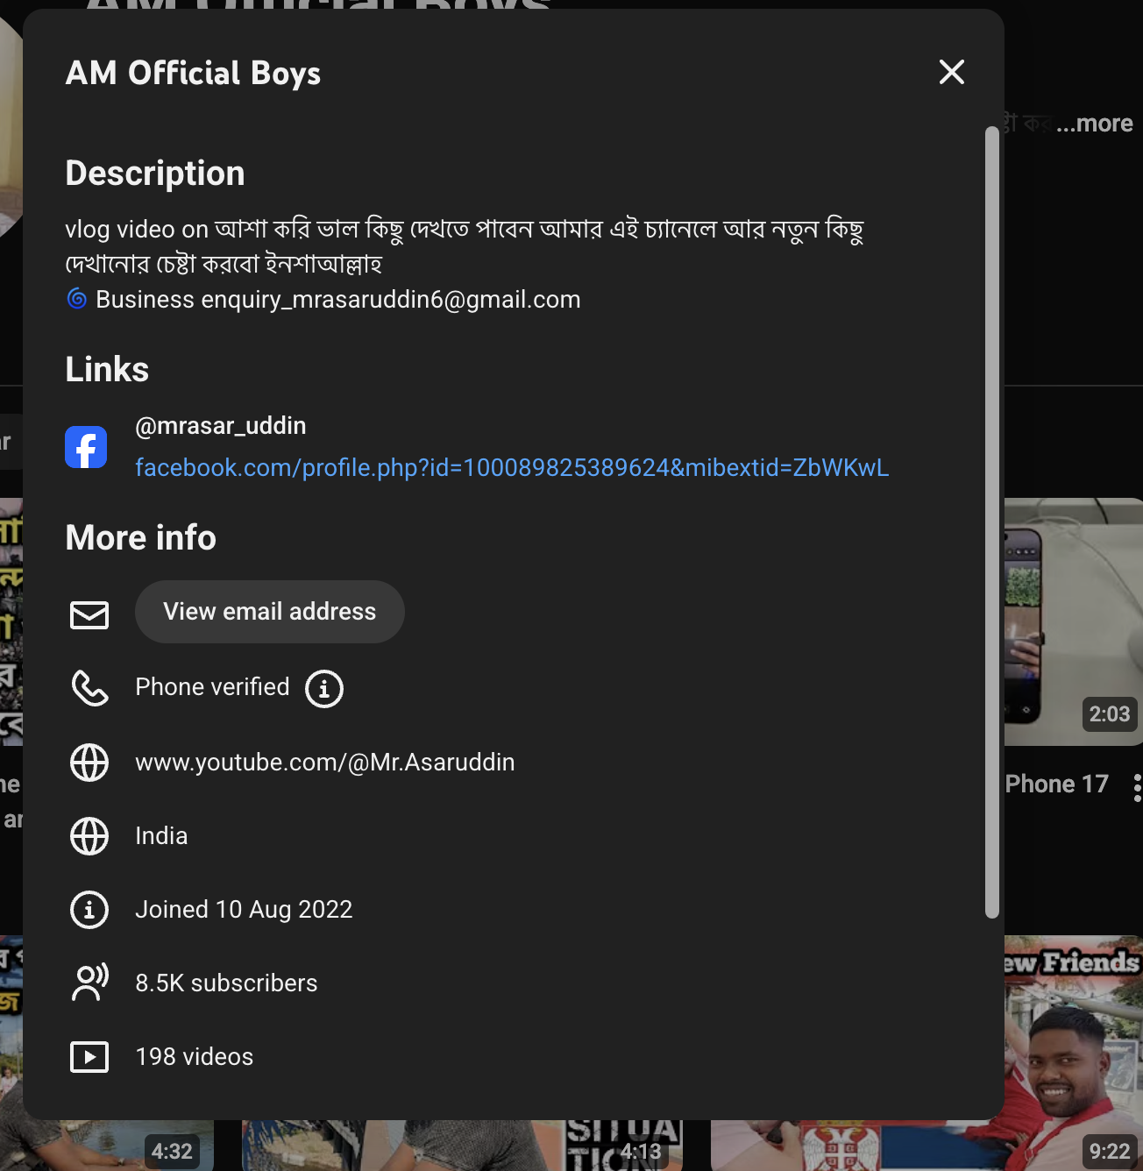The height and width of the screenshot is (1171, 1143).
Task: Open the facebook.com profile link
Action: pos(512,468)
